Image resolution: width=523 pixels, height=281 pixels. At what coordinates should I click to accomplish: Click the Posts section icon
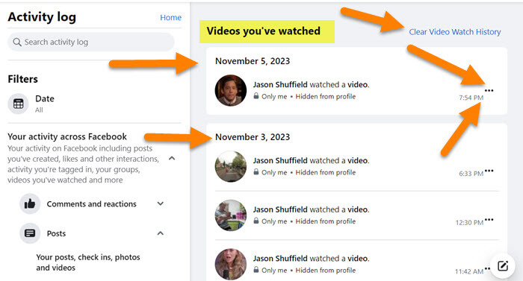click(30, 233)
